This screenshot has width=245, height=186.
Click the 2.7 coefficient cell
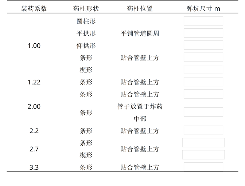(x=34, y=149)
